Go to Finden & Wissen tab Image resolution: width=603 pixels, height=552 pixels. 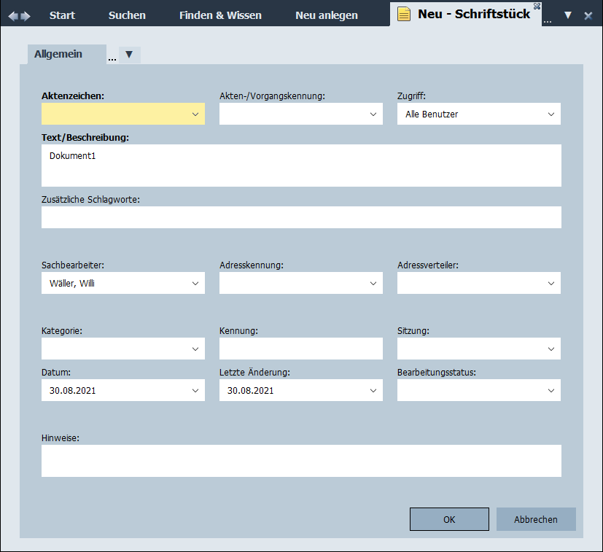pos(220,15)
